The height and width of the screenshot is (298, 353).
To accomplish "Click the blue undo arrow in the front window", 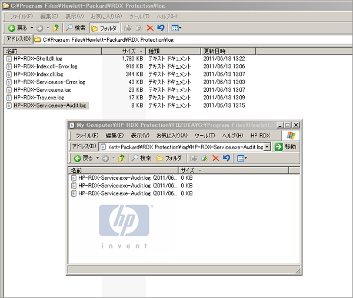I will [226, 158].
